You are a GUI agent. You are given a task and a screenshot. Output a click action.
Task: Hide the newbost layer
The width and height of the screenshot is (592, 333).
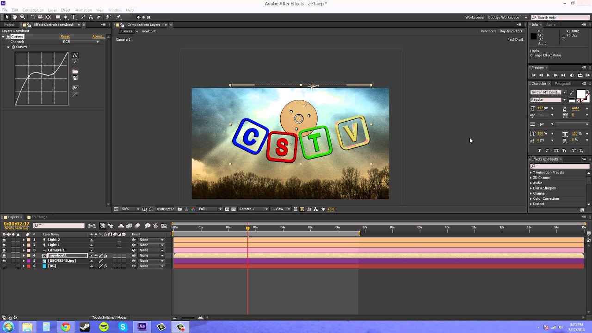4,255
